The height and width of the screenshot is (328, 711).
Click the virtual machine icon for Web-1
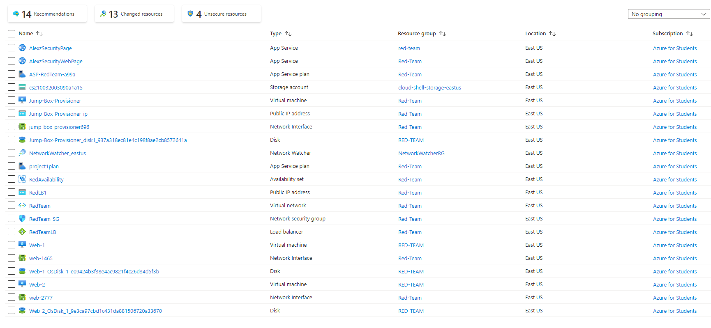pos(22,245)
